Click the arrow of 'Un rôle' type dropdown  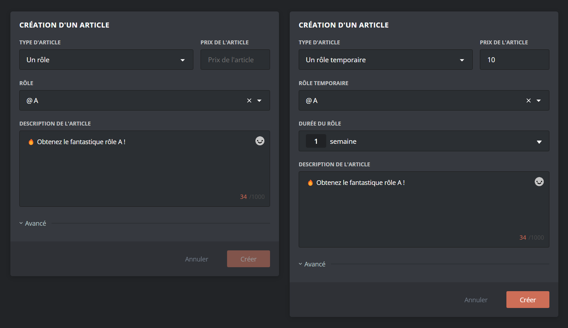pyautogui.click(x=183, y=60)
